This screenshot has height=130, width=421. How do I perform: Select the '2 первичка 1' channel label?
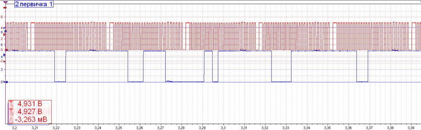click(x=34, y=4)
